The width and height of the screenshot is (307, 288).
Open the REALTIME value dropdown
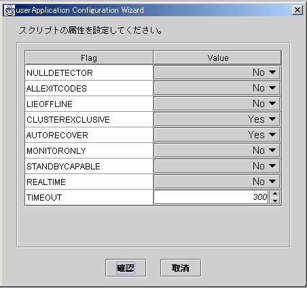point(217,182)
